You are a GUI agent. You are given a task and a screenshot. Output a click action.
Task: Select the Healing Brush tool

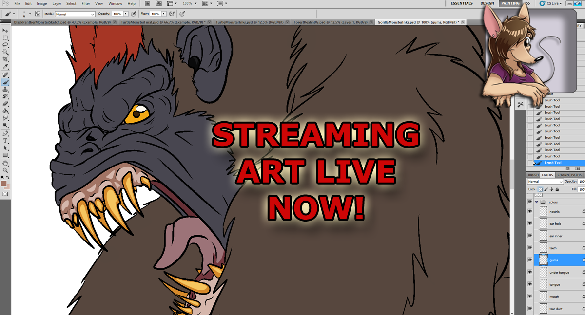[x=5, y=75]
